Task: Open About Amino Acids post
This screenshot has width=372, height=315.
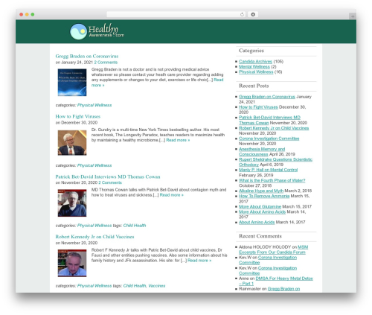Action: 257,223
